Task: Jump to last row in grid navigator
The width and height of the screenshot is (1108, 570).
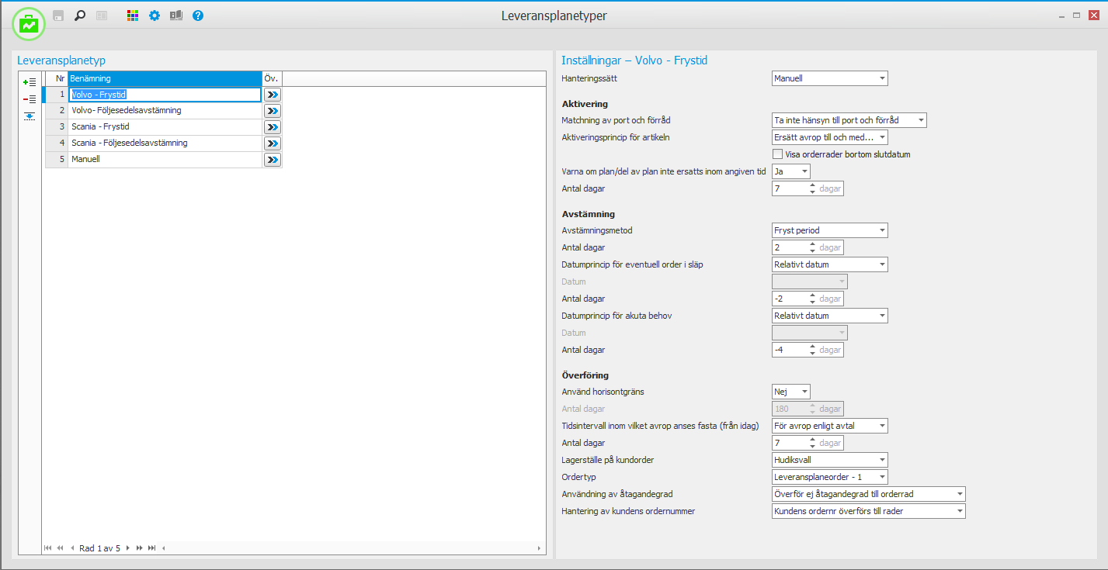Action: pyautogui.click(x=152, y=548)
